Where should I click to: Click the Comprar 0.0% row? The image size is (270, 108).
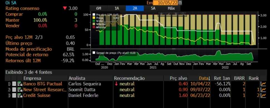[x=41, y=14]
